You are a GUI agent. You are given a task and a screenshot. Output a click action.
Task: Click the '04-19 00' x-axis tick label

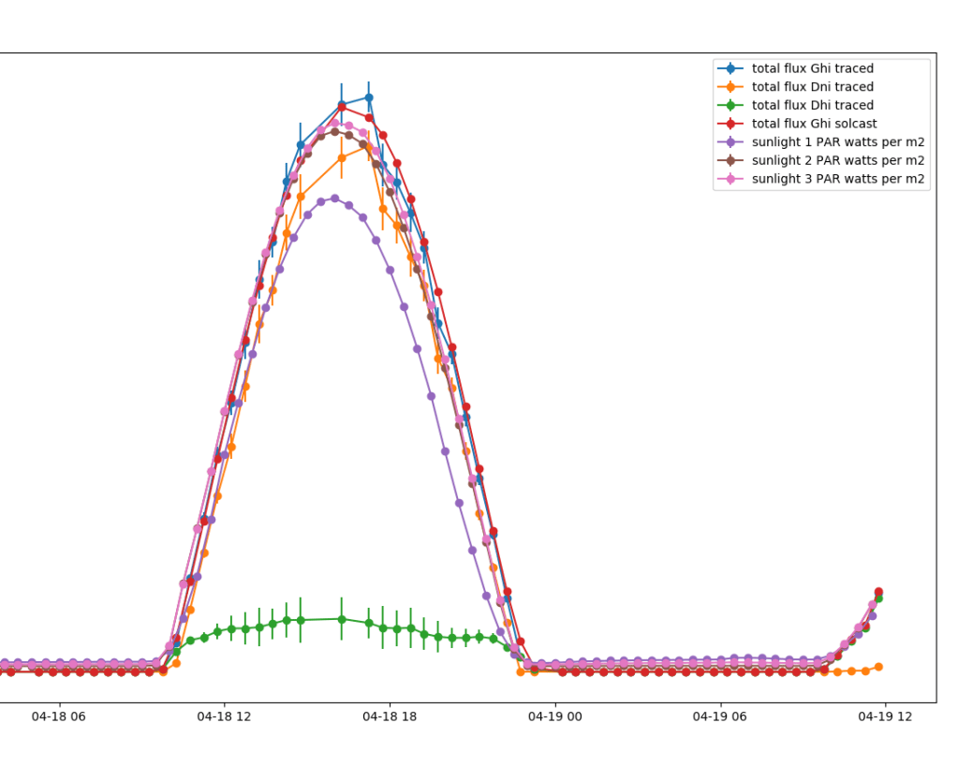pos(555,717)
